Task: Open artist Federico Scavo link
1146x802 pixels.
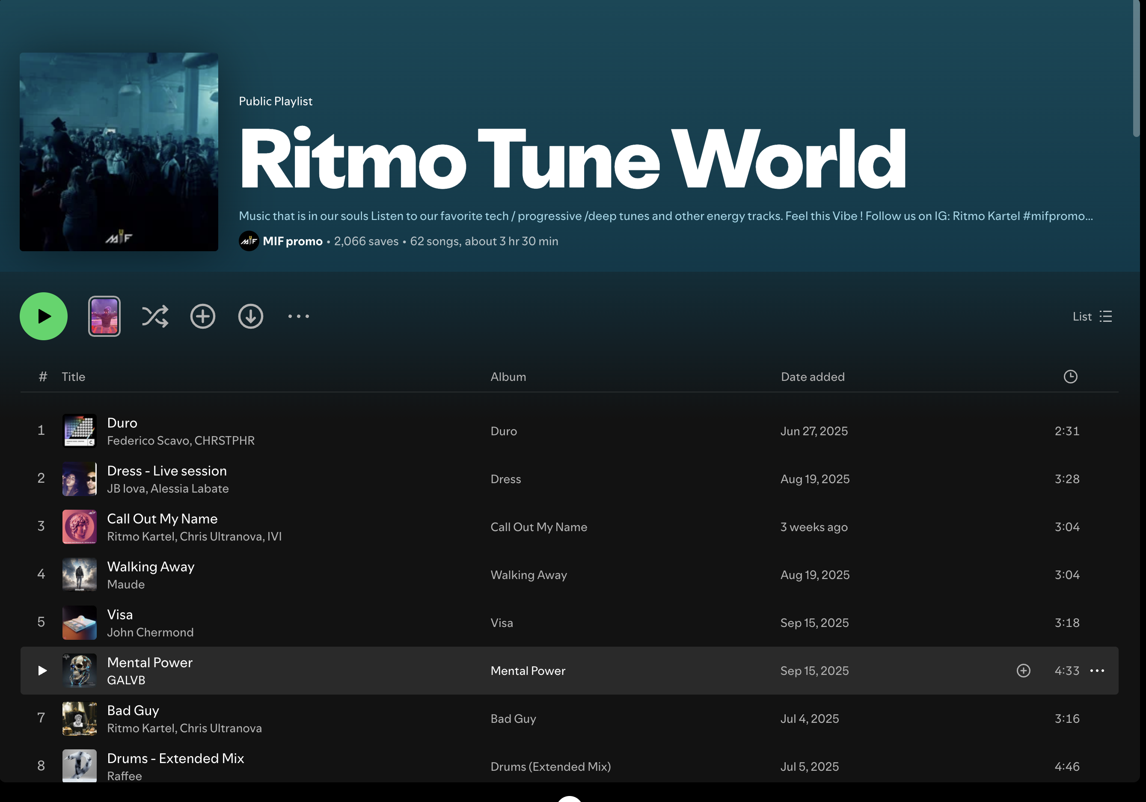Action: tap(148, 441)
